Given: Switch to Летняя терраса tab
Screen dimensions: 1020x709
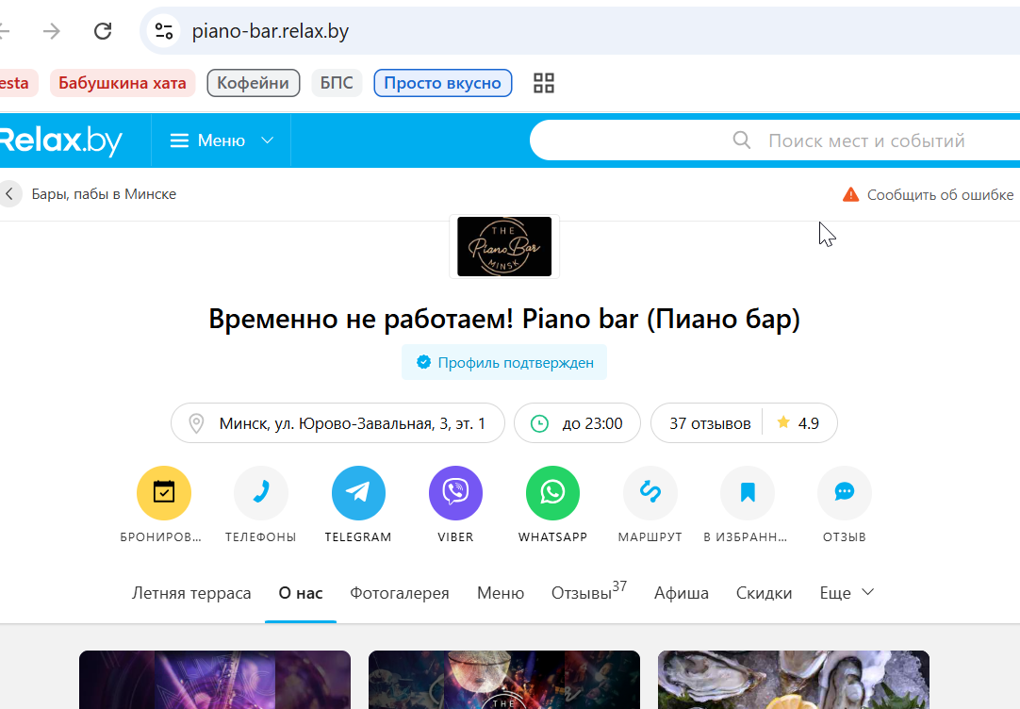Looking at the screenshot, I should tap(191, 593).
